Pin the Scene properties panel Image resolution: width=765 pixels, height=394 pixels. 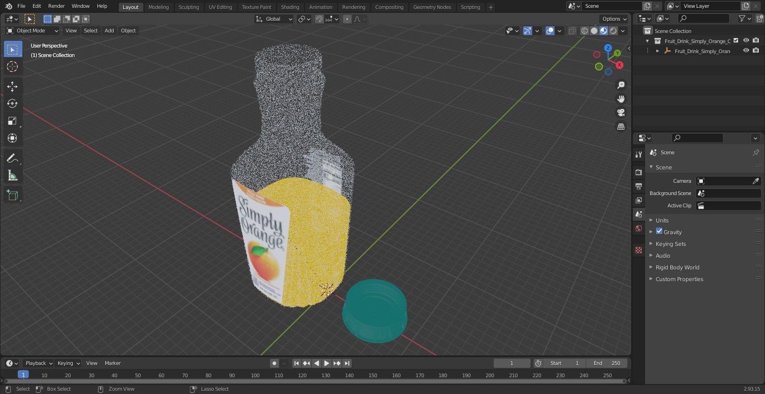755,153
